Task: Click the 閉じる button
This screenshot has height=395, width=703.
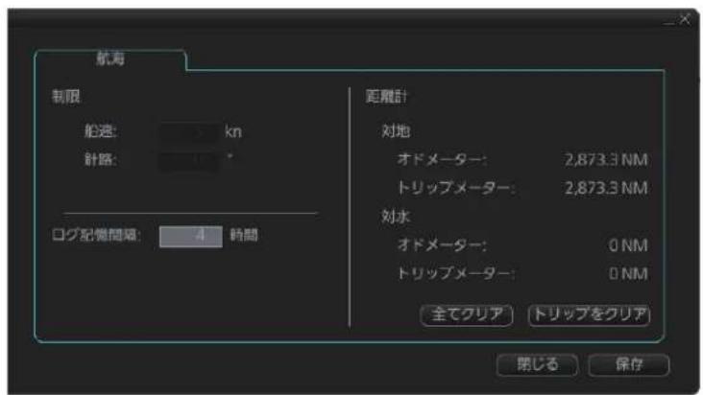Action: click(537, 364)
